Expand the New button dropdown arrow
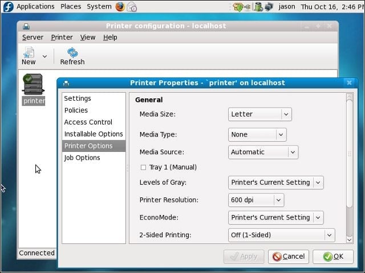The height and width of the screenshot is (273, 365). click(x=44, y=56)
